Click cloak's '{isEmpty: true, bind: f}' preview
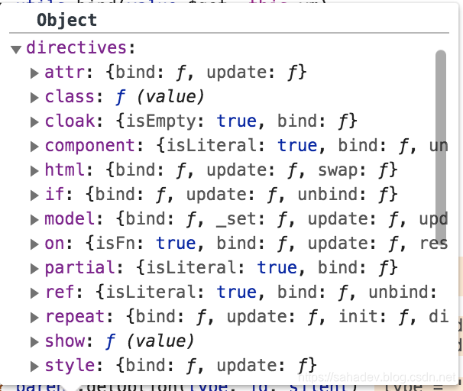 237,121
